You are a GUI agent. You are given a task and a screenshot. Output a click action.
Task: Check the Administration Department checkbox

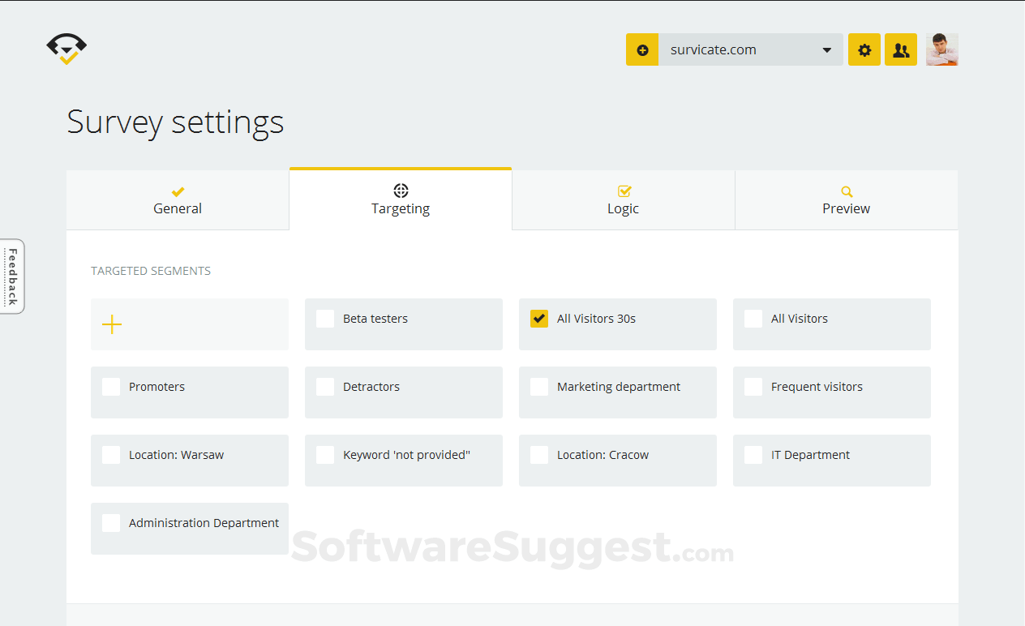point(111,523)
